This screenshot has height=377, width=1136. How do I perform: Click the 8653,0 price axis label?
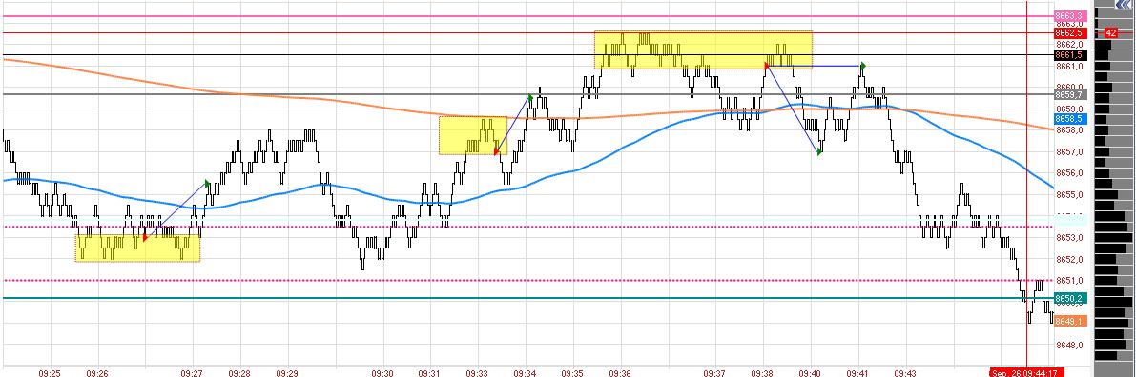coord(1070,237)
